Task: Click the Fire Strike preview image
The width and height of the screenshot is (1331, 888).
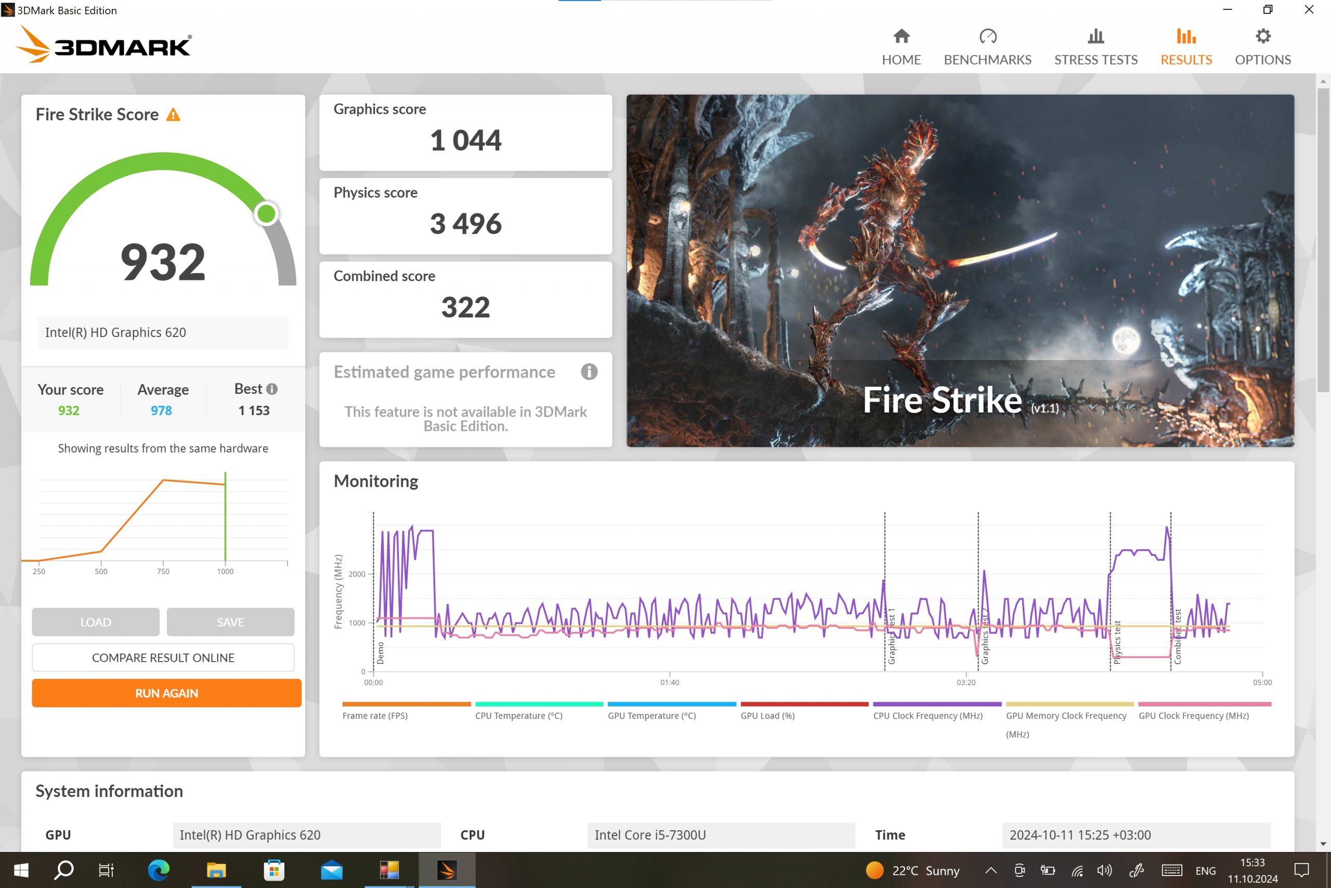Action: (x=960, y=270)
